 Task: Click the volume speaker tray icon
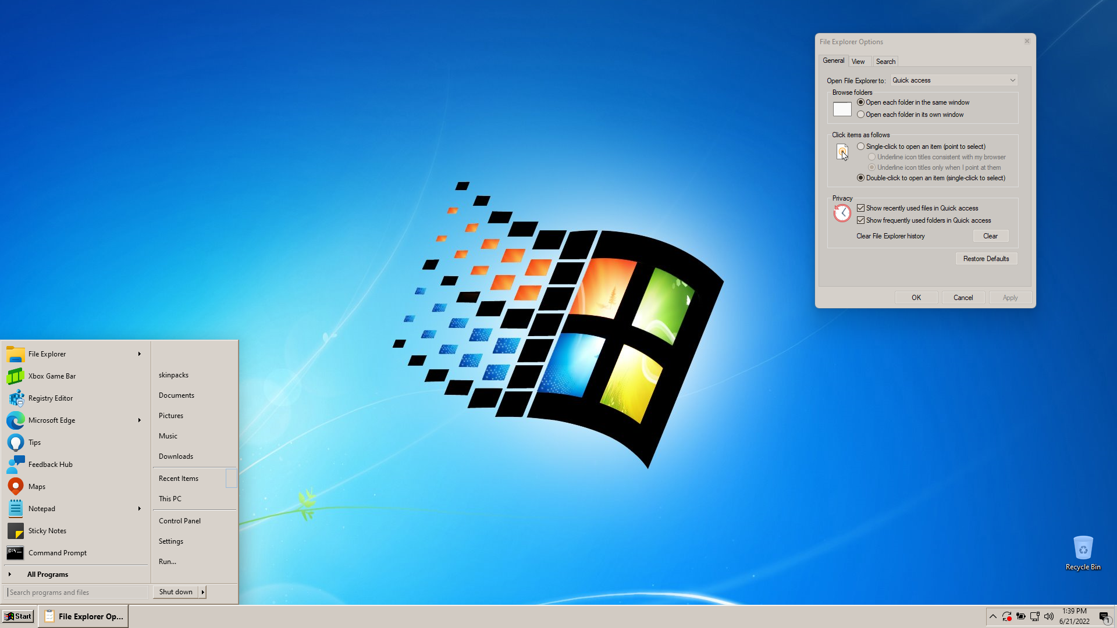click(x=1048, y=616)
